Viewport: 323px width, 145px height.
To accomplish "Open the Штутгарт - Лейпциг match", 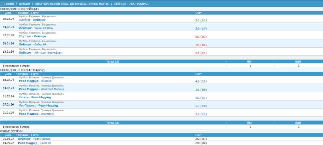I will point(33,36).
